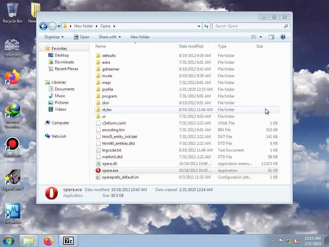Open the view options dropdown arrow
The width and height of the screenshot is (329, 247).
pos(261,37)
